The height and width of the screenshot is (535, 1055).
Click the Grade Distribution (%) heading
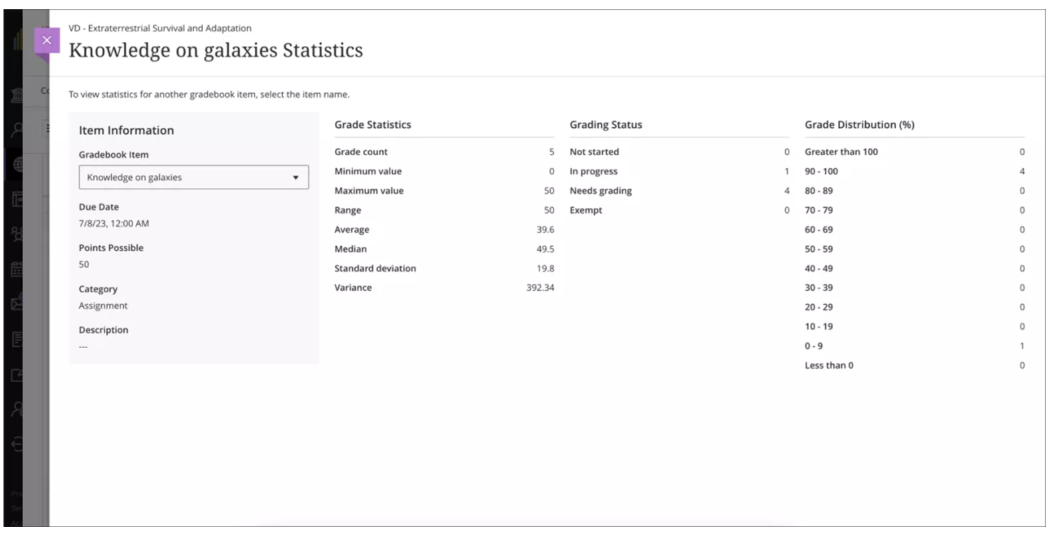tap(859, 124)
